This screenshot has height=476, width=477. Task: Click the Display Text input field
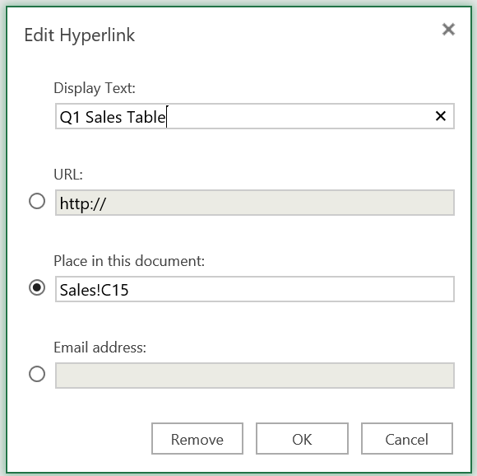point(255,116)
